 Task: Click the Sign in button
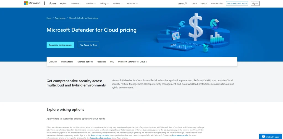[255, 3]
